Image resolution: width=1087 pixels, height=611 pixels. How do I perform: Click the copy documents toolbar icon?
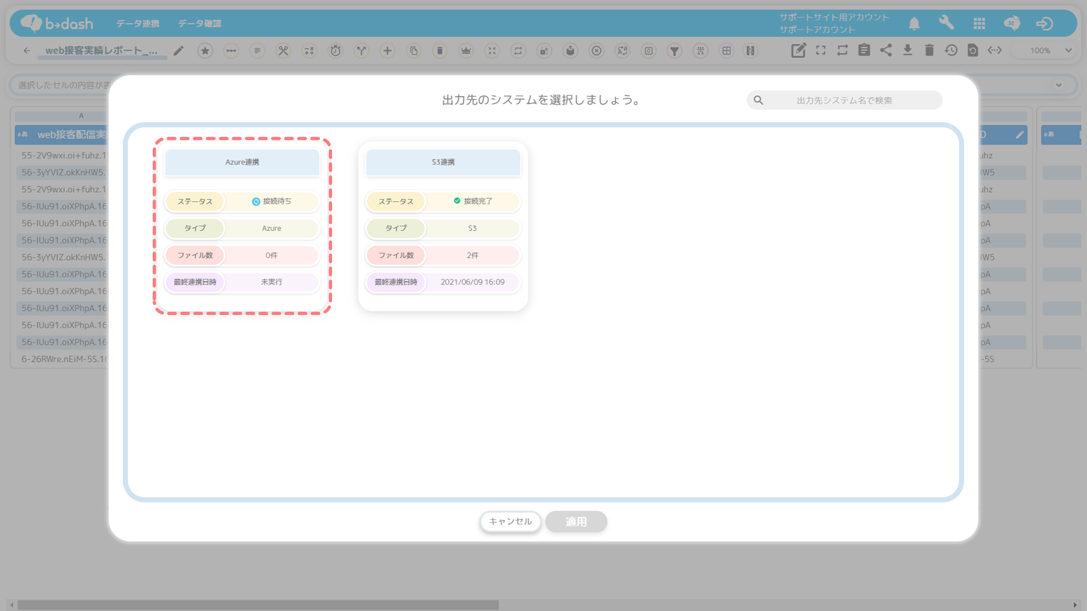coord(414,51)
